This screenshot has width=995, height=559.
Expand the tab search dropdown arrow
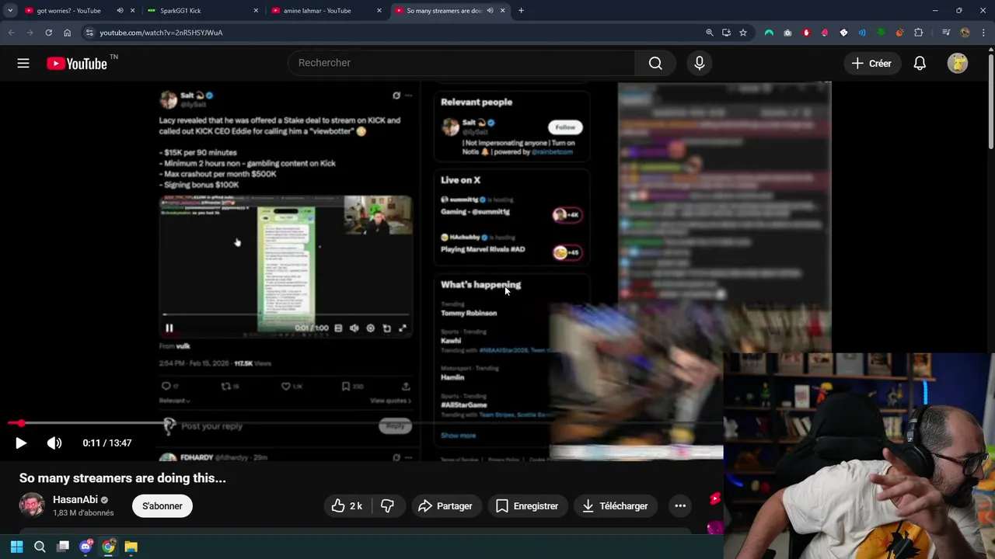pyautogui.click(x=10, y=11)
